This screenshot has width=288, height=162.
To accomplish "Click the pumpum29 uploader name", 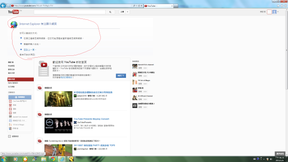I will tap(81, 96).
